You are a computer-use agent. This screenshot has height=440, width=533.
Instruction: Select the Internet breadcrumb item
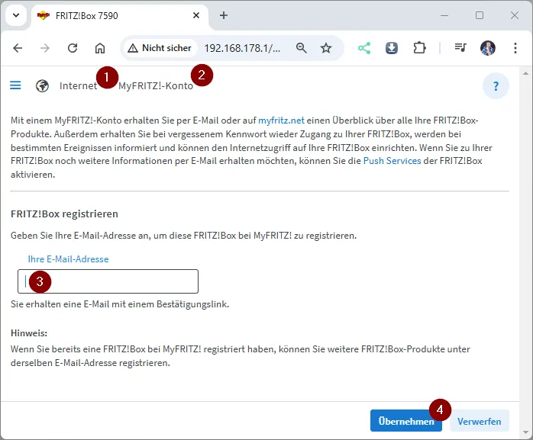tap(77, 85)
